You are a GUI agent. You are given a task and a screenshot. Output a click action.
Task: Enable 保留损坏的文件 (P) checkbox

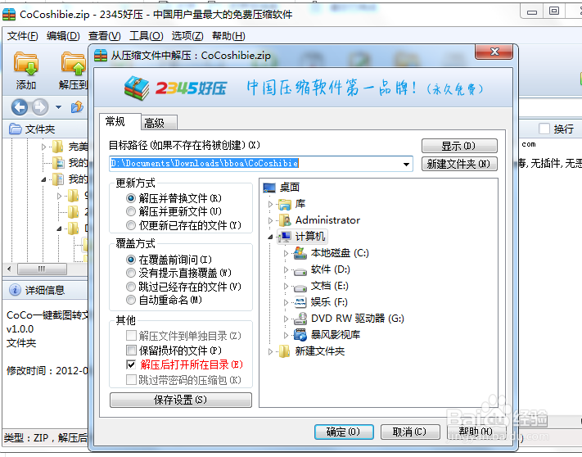pos(131,350)
